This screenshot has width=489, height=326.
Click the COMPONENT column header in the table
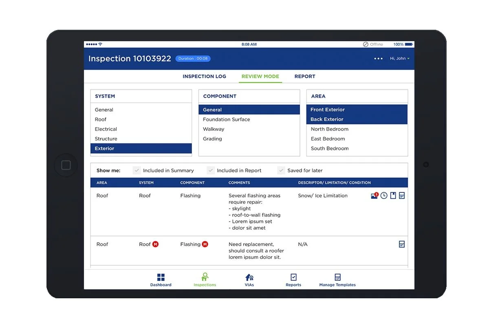click(192, 183)
